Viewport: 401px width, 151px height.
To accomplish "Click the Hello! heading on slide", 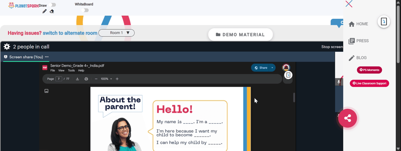I will pos(175,109).
